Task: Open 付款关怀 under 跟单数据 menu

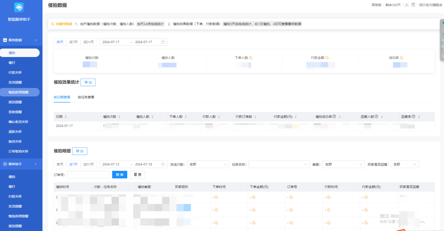Action: click(x=15, y=72)
